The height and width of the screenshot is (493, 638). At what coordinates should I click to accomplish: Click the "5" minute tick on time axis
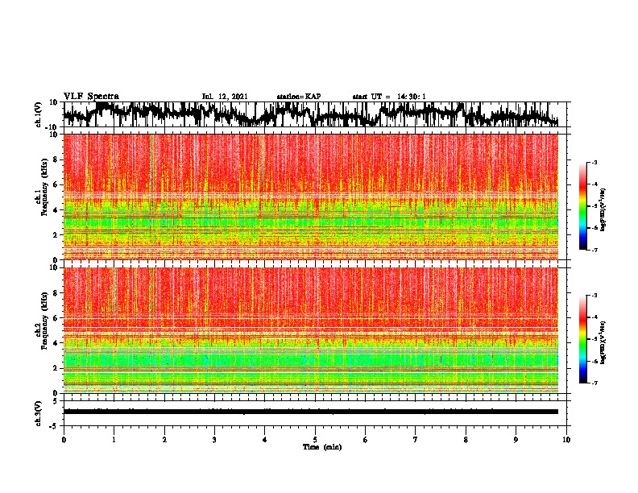[x=315, y=440]
